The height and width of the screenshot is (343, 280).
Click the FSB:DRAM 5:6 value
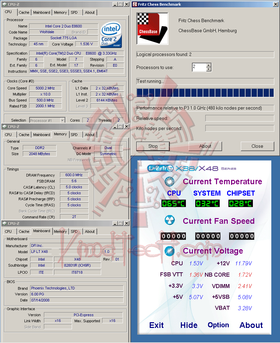tap(74, 181)
